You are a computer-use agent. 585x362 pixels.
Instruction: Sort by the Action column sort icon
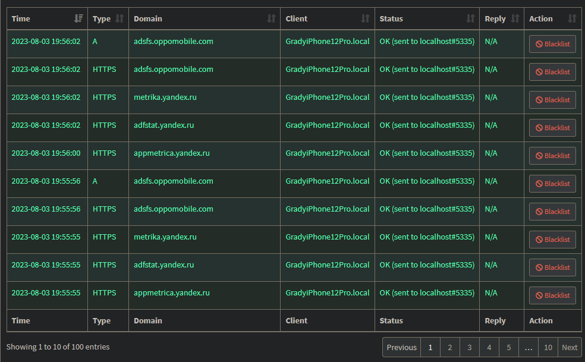pyautogui.click(x=572, y=18)
